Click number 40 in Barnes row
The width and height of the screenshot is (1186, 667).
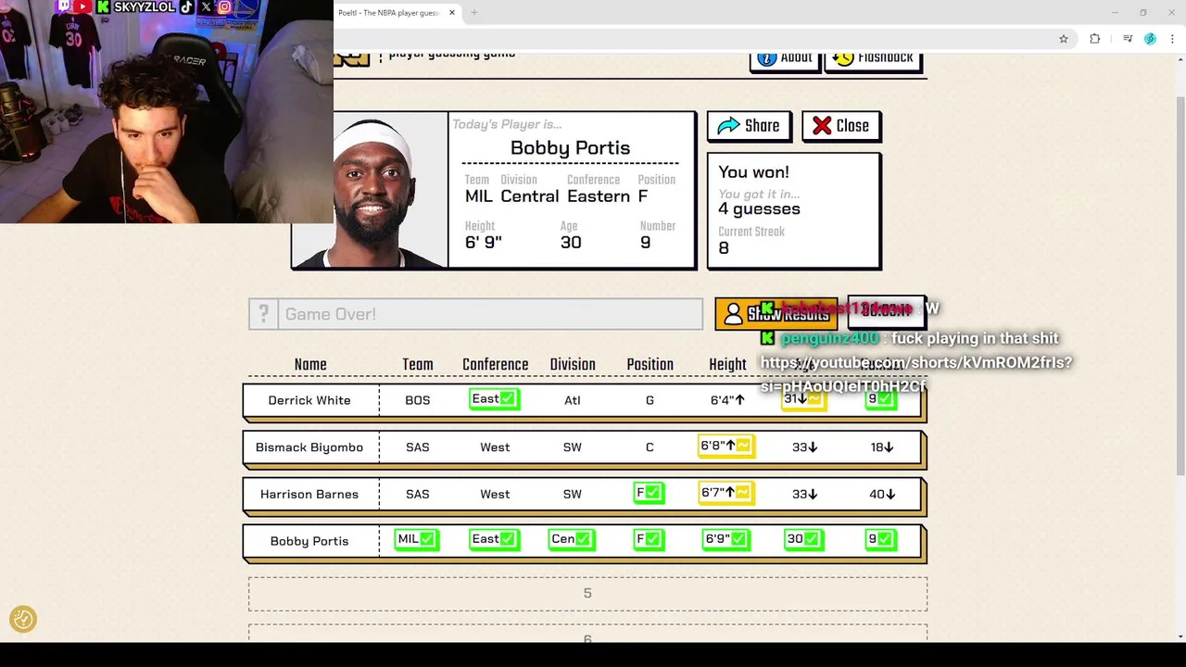[x=881, y=494]
